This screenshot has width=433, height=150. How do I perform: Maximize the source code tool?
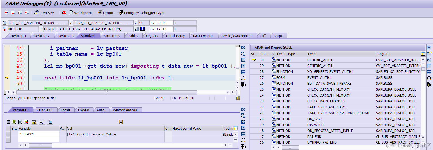point(243,60)
